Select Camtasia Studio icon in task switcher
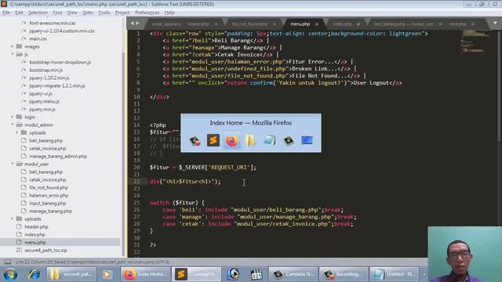Image resolution: width=502 pixels, height=282 pixels. [288, 140]
